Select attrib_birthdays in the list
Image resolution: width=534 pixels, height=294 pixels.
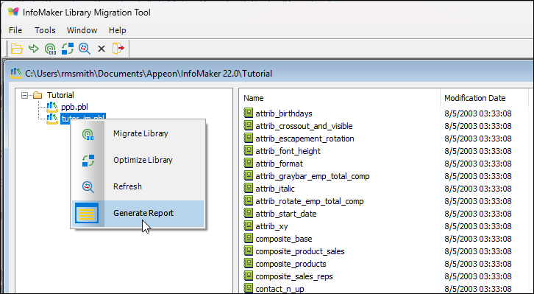pyautogui.click(x=284, y=113)
